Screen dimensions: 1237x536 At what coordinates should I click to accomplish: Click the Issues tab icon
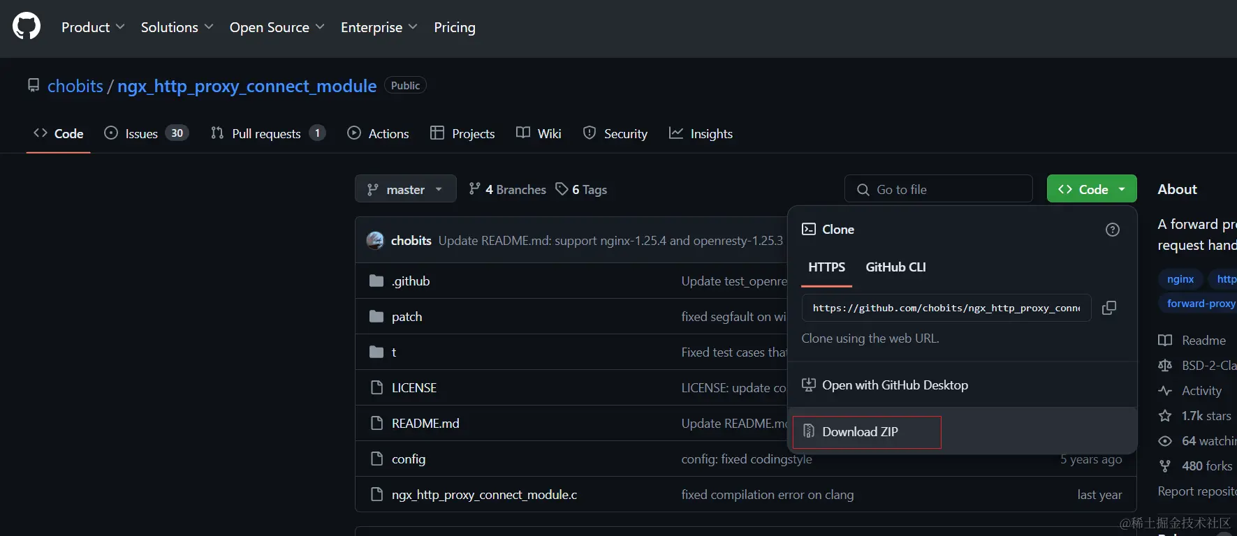(x=111, y=133)
